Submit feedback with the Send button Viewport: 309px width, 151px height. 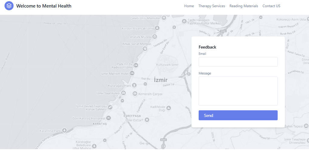[238, 115]
